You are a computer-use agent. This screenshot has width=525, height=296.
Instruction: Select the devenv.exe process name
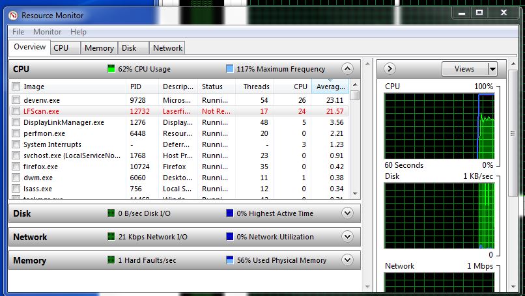point(42,100)
